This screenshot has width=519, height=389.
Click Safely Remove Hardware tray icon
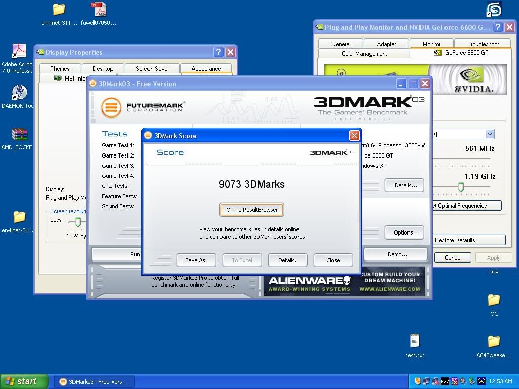[x=472, y=381]
